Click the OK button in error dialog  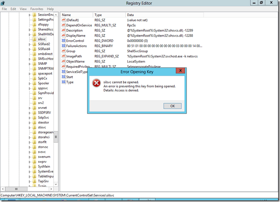click(172, 106)
